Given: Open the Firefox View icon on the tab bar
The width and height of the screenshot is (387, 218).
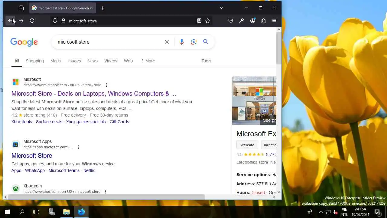Looking at the screenshot, I should (21, 8).
